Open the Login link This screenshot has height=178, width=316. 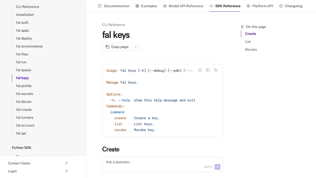12,171
